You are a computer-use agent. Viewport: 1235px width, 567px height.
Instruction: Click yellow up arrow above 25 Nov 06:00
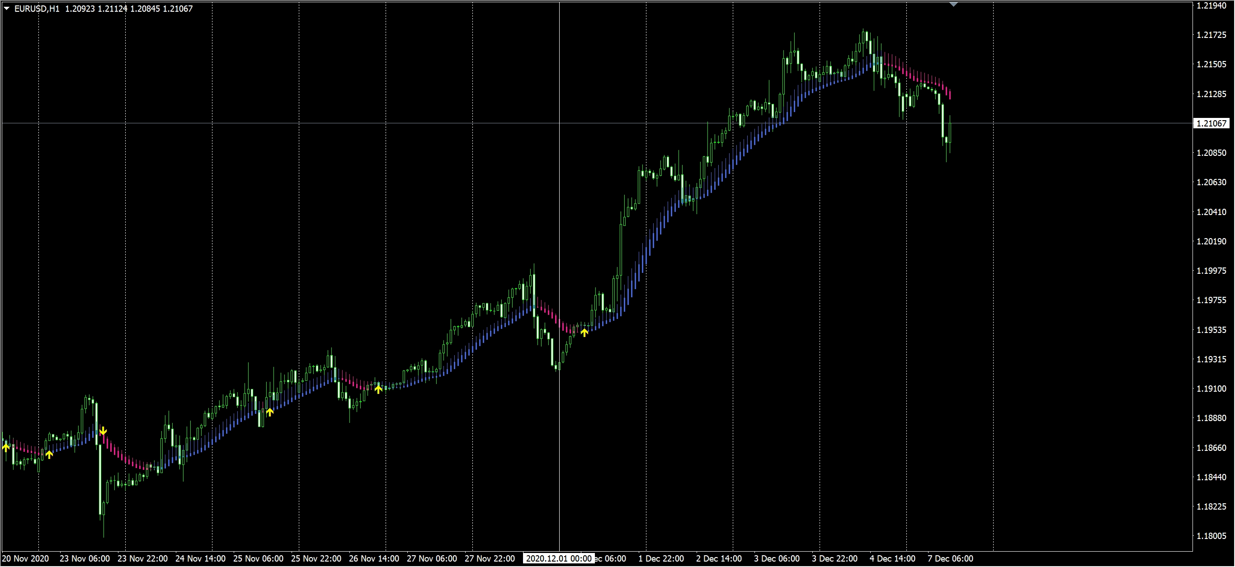tap(269, 412)
